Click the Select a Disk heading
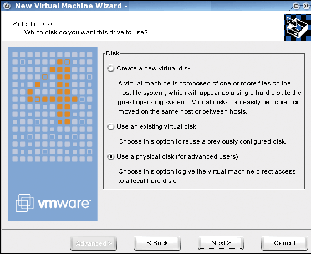 click(33, 24)
